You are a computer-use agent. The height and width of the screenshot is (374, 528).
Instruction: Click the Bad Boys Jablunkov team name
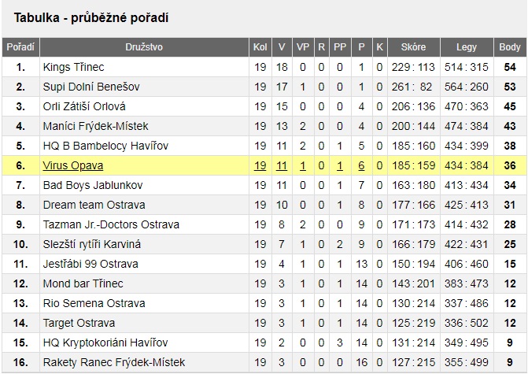pyautogui.click(x=93, y=185)
